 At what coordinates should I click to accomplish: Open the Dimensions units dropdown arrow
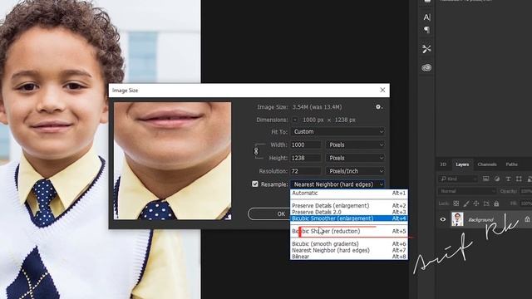click(295, 120)
